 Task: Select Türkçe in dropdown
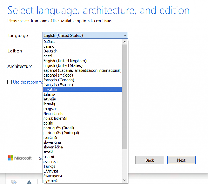pos(83,166)
